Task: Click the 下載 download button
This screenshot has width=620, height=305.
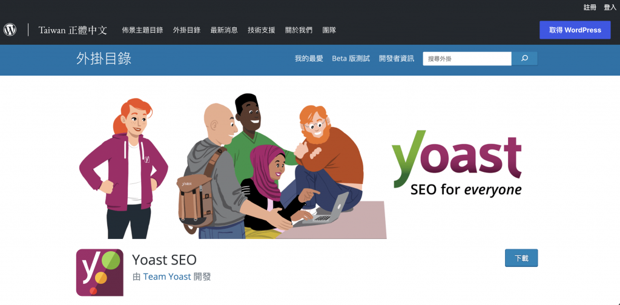Action: (521, 258)
